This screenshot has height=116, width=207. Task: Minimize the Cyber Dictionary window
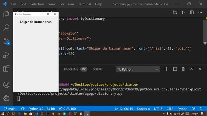41,14
